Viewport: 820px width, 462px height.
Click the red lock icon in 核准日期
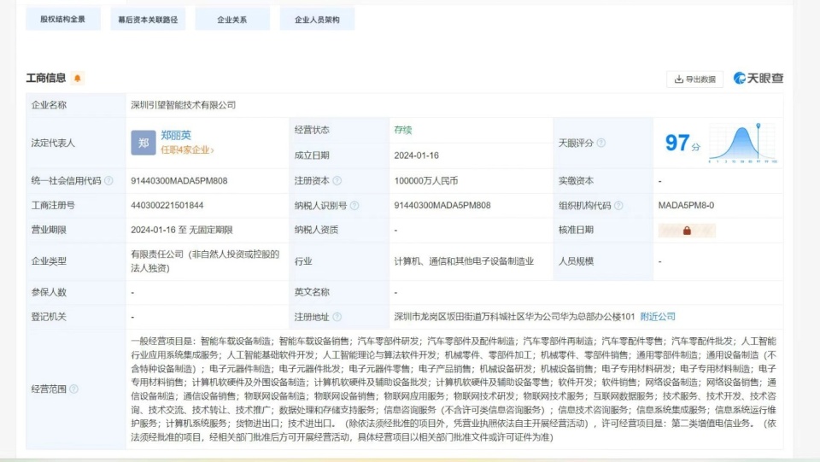(x=687, y=231)
